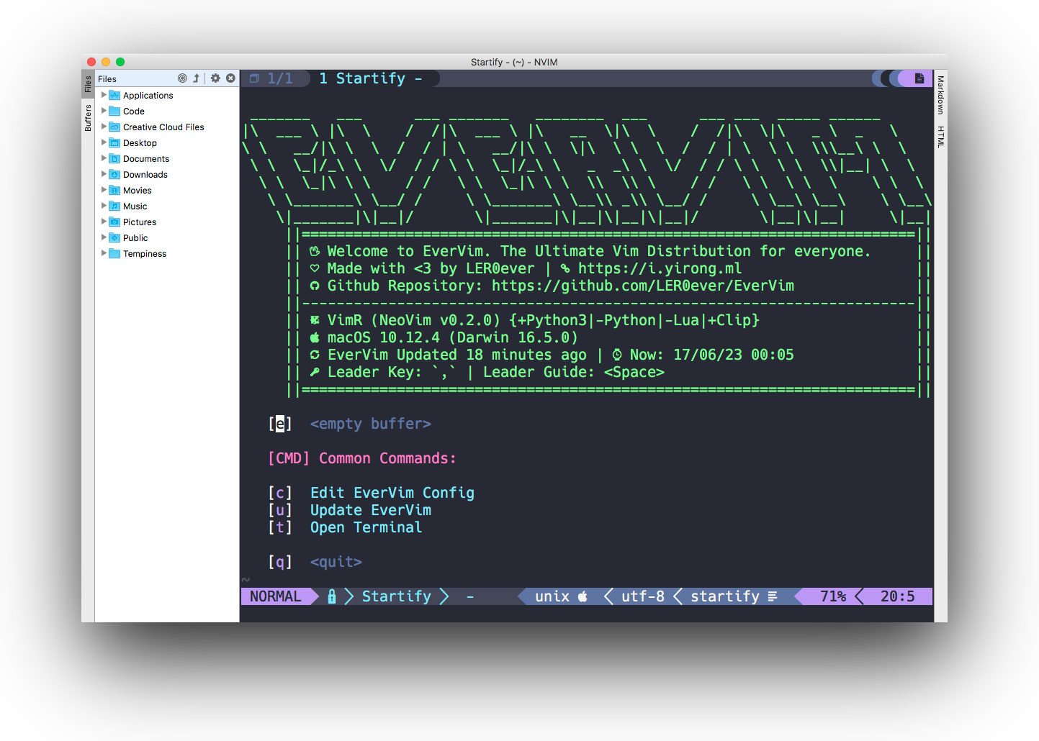
Task: Expand the Music folder
Action: (104, 205)
